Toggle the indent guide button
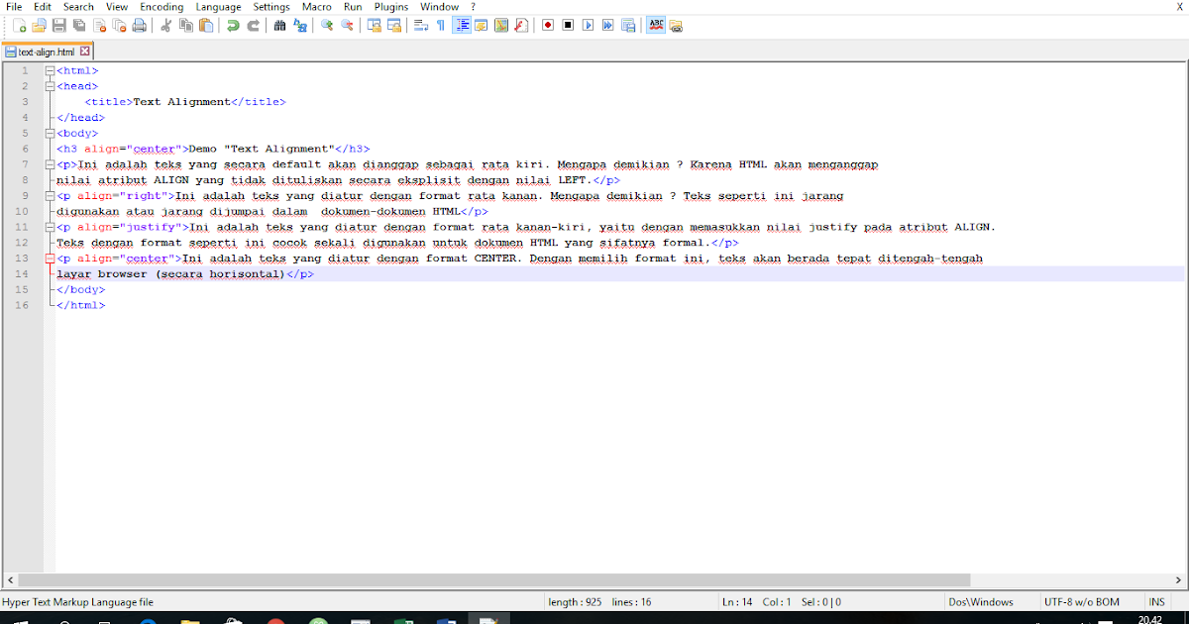1189x624 pixels. [x=462, y=25]
